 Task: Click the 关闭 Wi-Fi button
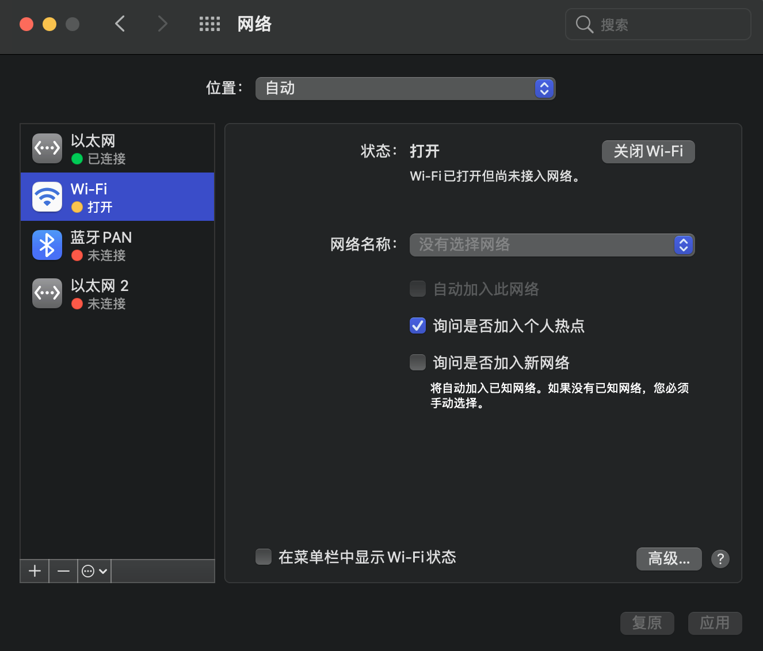point(648,152)
